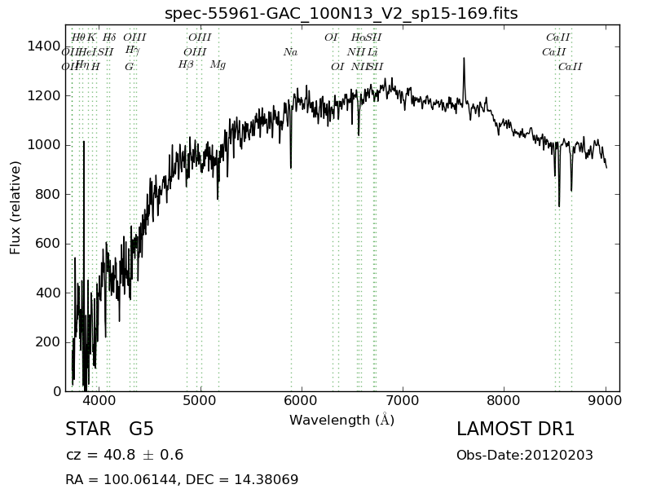Click the 'G' band label

[x=130, y=67]
